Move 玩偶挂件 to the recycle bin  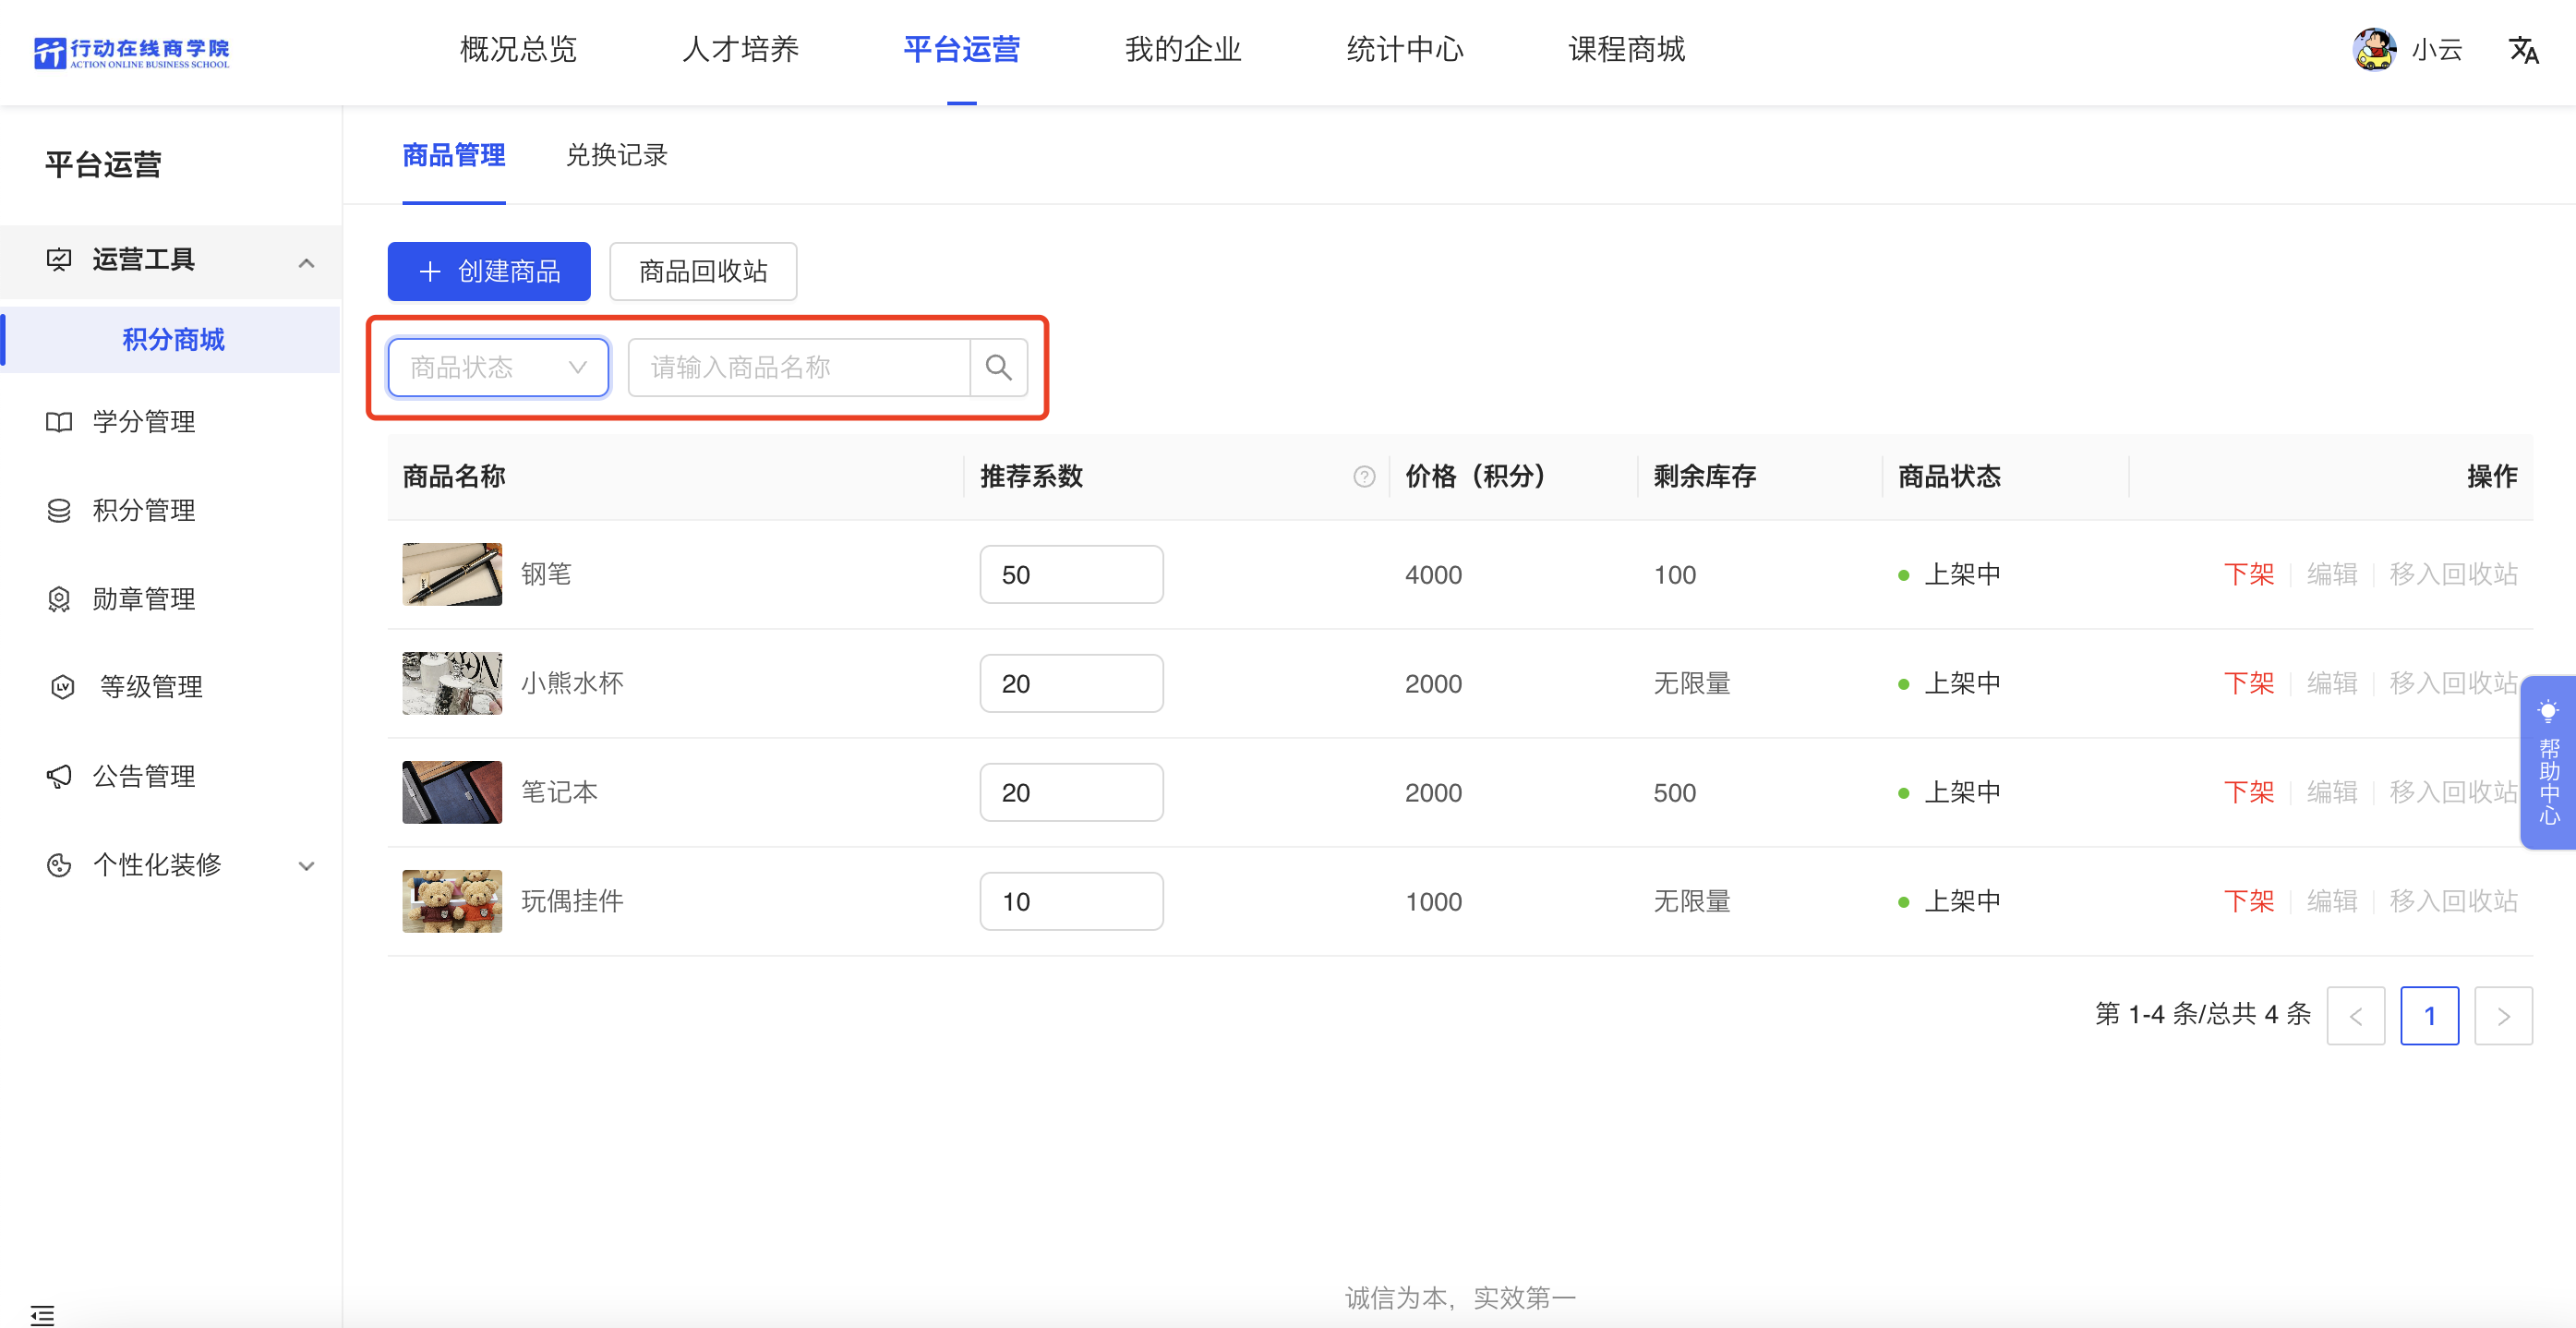2453,901
